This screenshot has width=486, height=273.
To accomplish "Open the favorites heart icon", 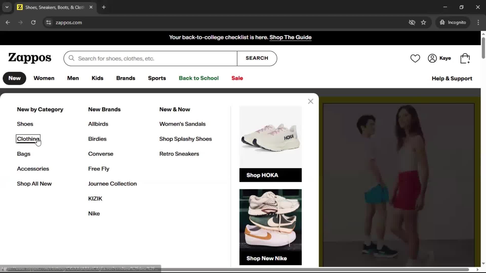I will (415, 58).
